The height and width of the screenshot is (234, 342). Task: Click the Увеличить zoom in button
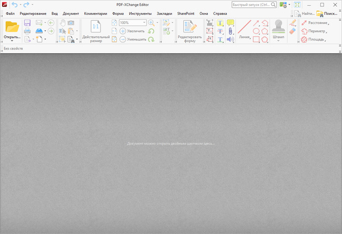click(x=132, y=31)
